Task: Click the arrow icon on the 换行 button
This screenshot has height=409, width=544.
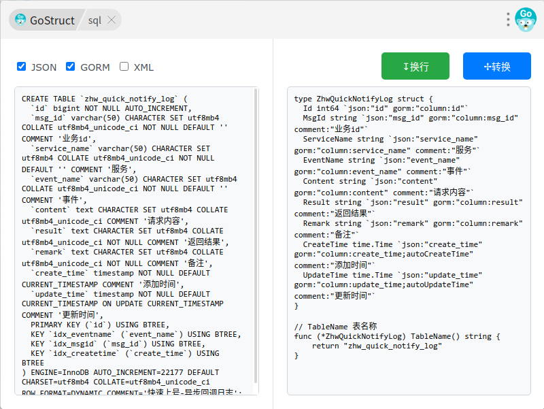Action: [406, 67]
